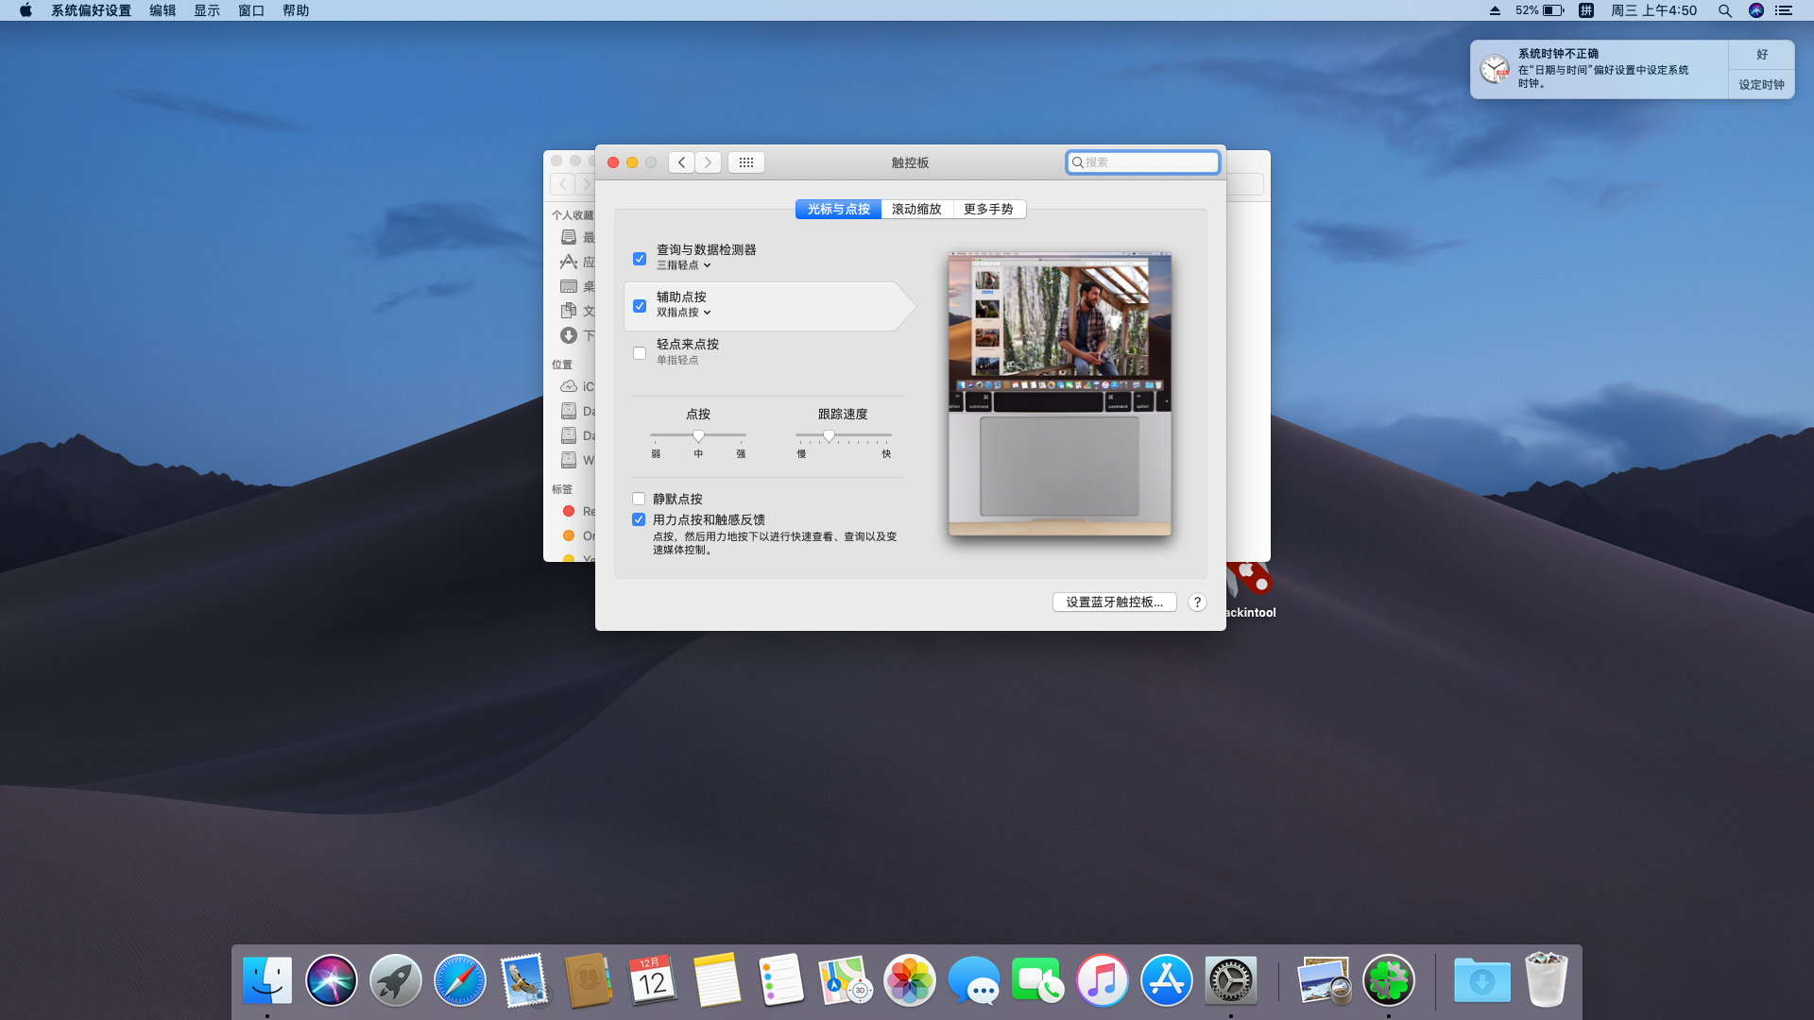The image size is (1814, 1020).
Task: Open Launchpad rocket icon in Dock
Action: pos(396,980)
